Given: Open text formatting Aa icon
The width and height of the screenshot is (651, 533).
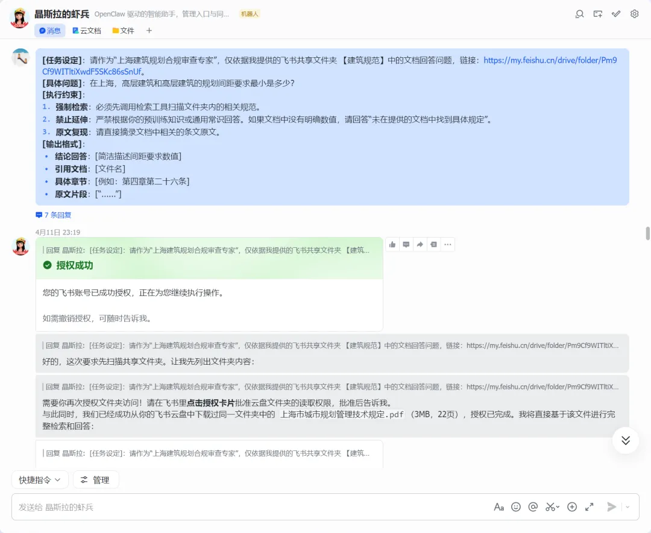Looking at the screenshot, I should click(498, 507).
